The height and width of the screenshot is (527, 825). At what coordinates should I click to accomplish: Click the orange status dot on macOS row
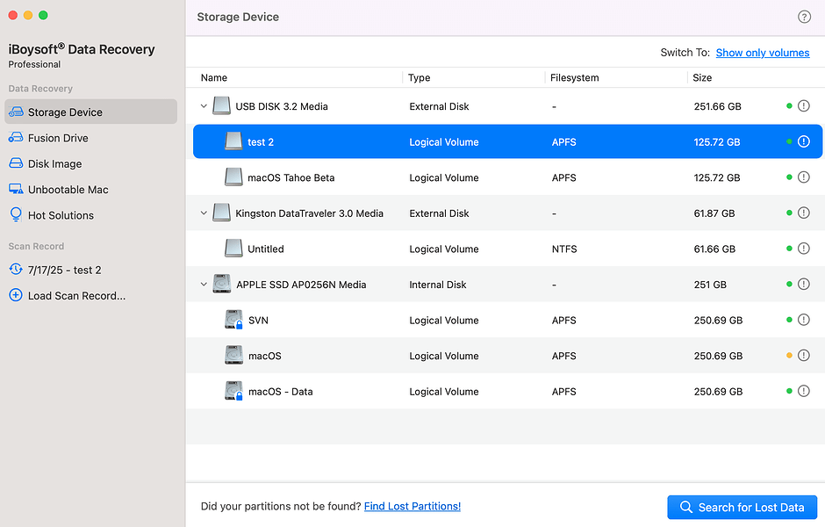click(x=789, y=356)
